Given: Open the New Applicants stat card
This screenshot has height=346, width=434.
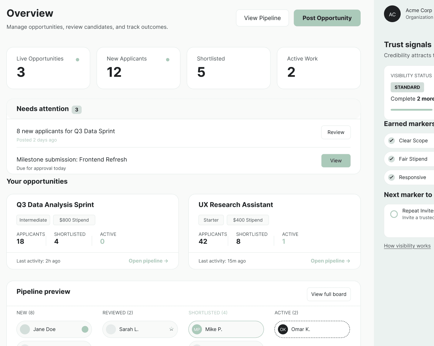Looking at the screenshot, I should click(139, 68).
